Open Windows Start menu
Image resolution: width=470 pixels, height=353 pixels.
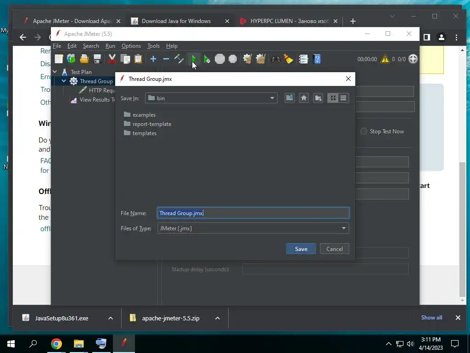pos(11,343)
